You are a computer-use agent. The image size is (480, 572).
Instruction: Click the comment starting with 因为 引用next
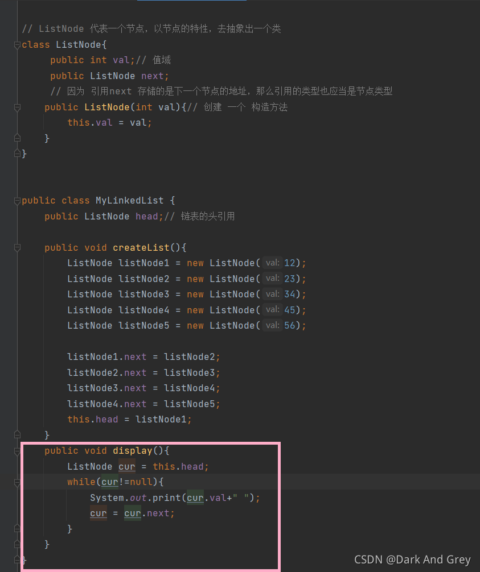[x=221, y=91]
